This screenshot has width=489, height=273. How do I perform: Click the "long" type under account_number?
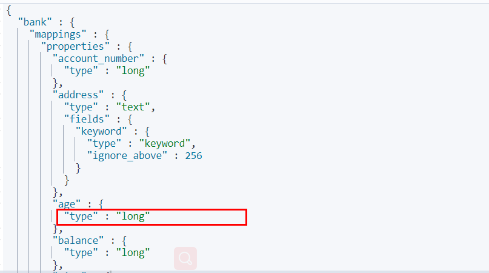pos(133,70)
